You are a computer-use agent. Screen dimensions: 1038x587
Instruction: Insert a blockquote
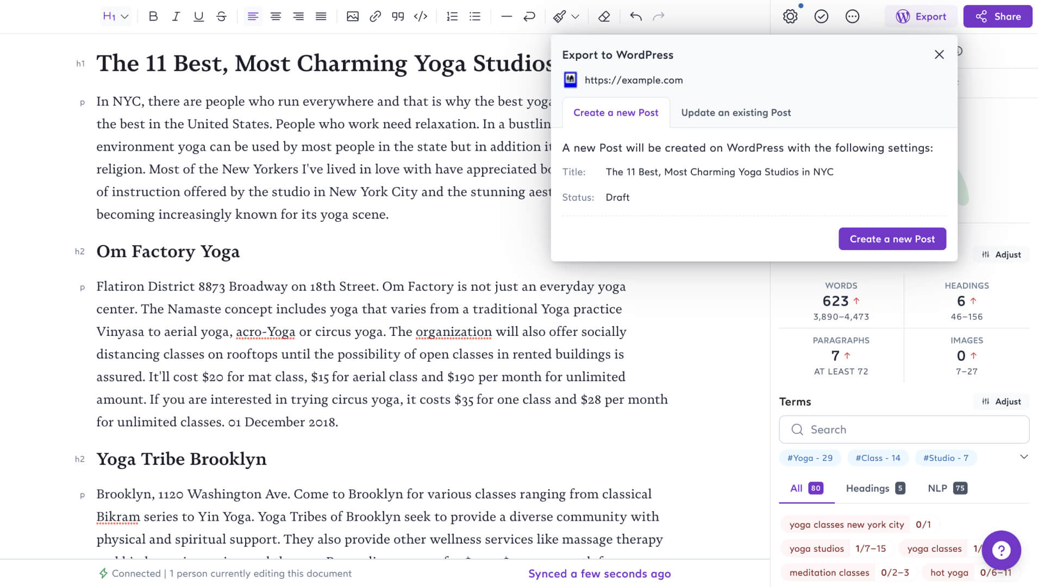point(397,16)
